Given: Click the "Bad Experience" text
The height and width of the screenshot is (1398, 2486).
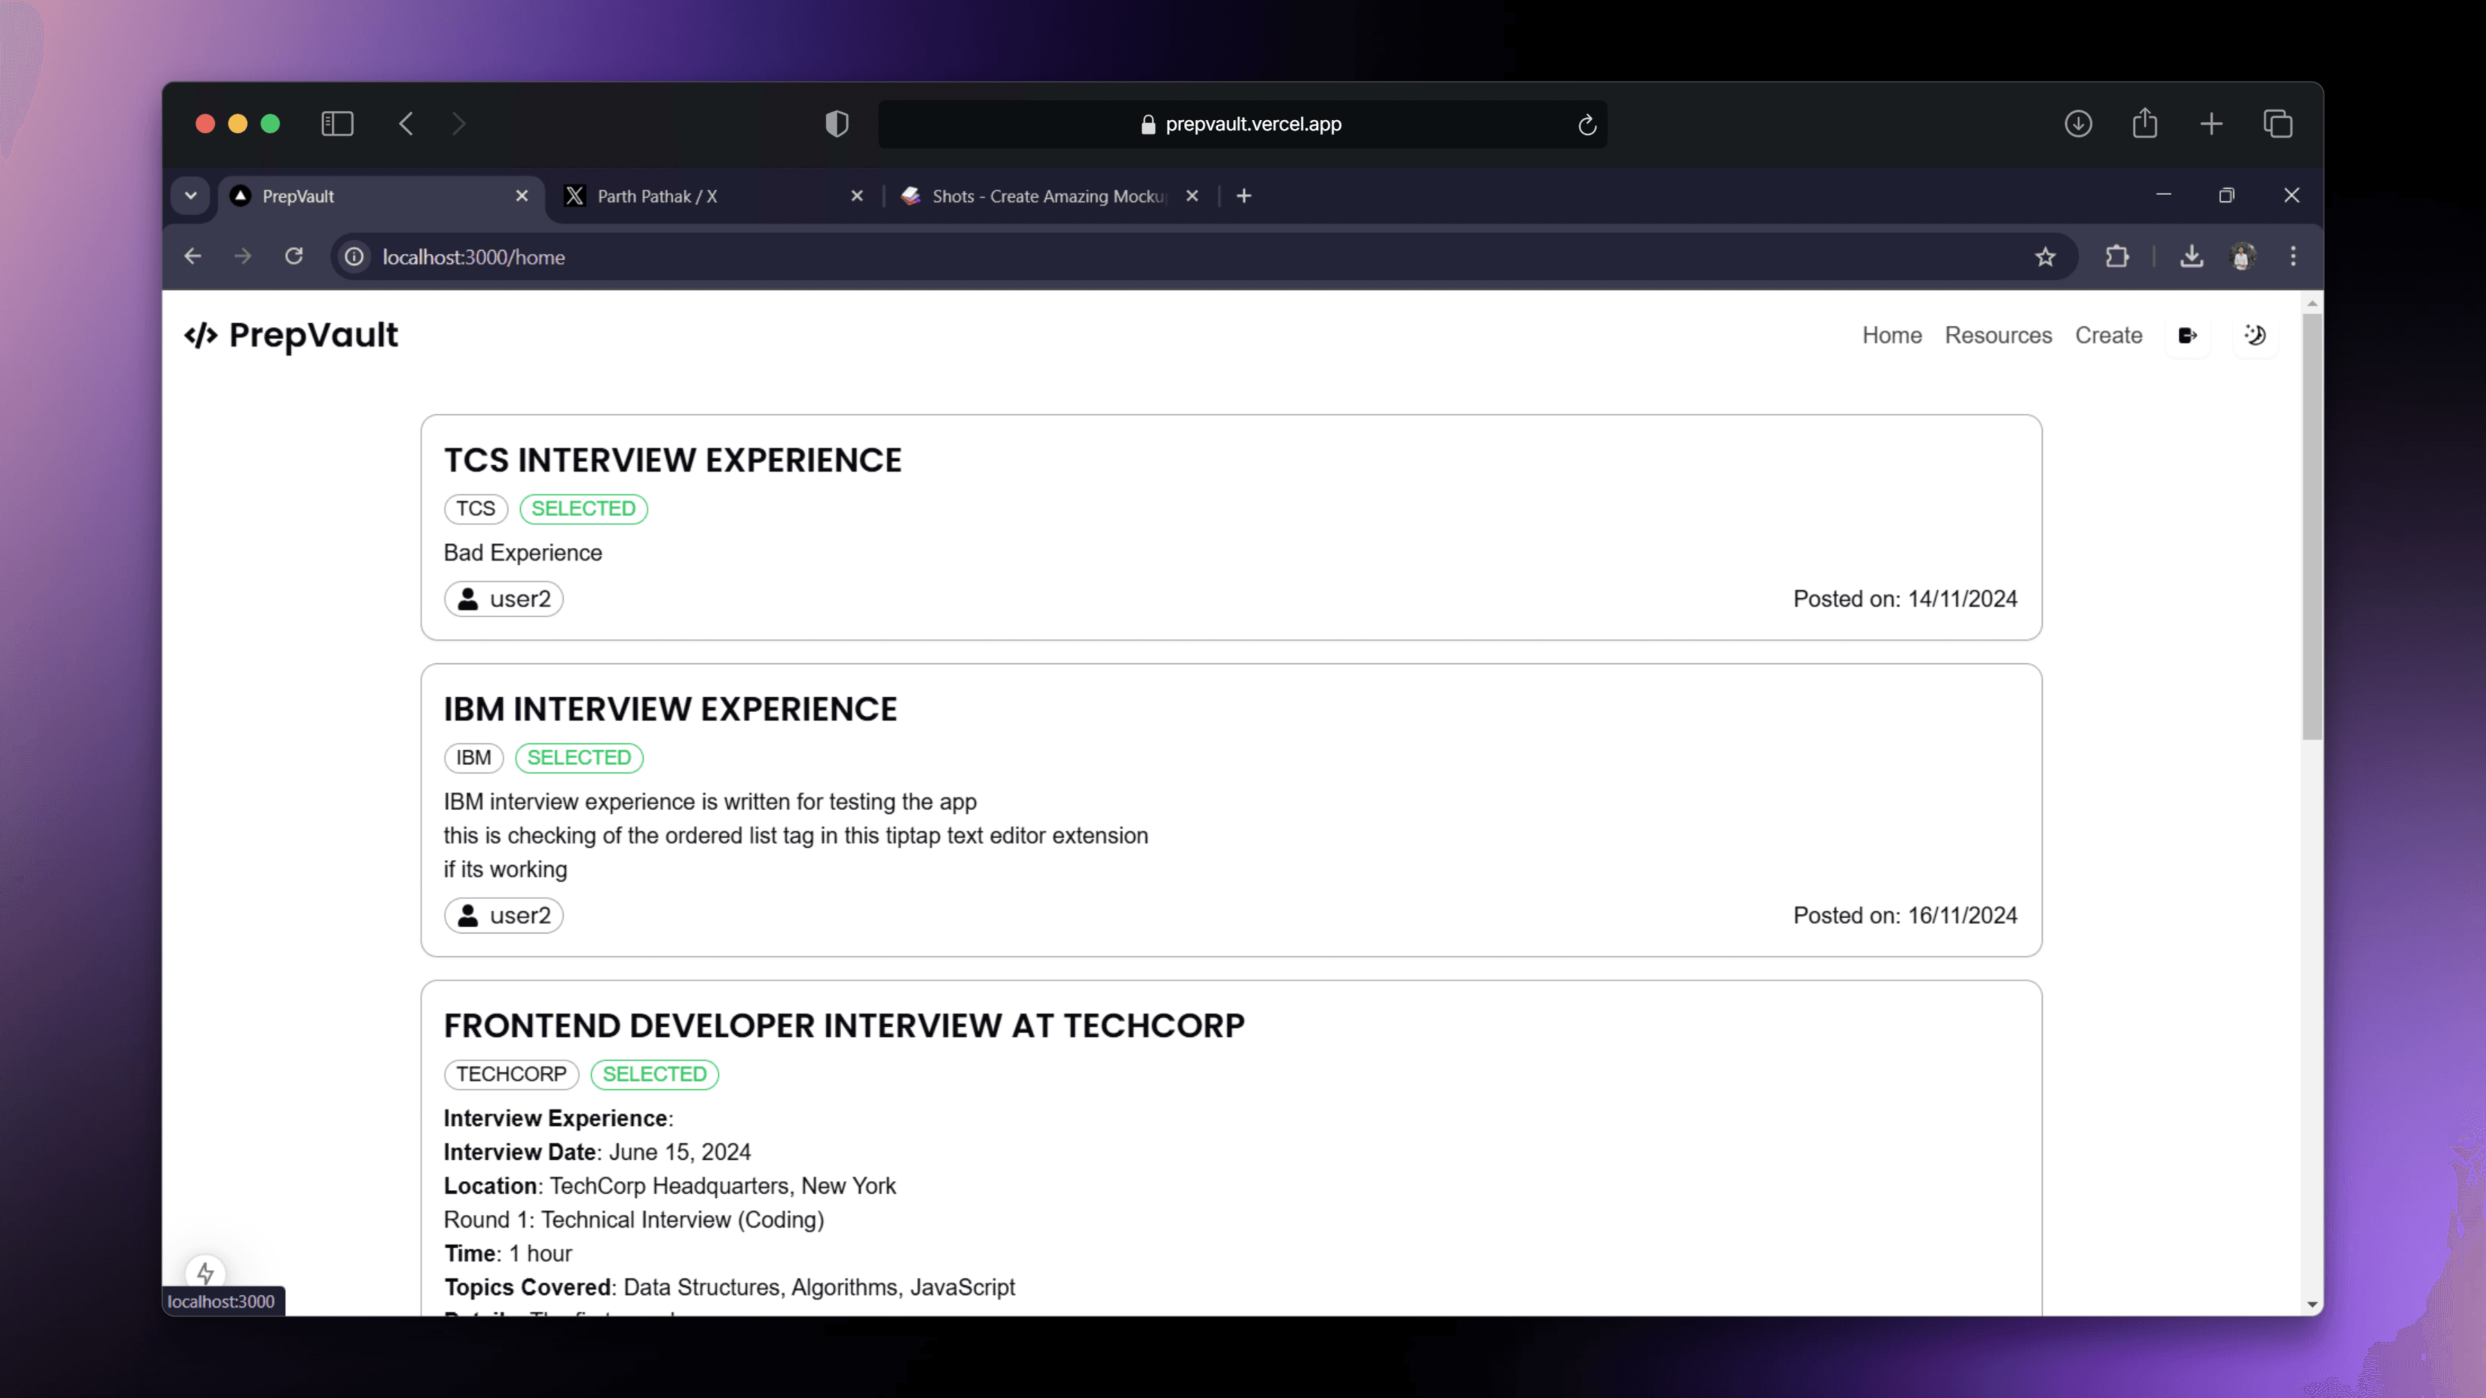Looking at the screenshot, I should coord(522,553).
